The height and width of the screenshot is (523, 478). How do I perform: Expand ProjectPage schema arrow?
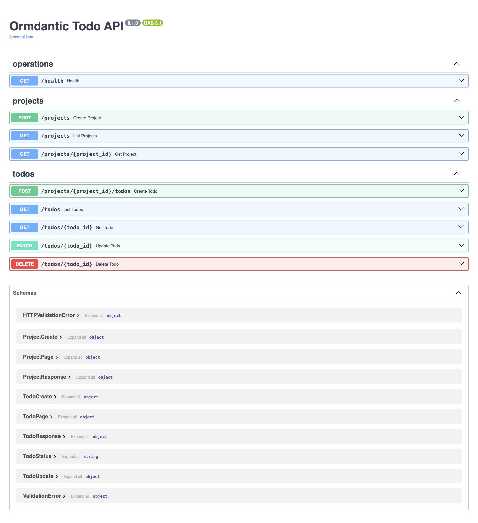tap(57, 357)
